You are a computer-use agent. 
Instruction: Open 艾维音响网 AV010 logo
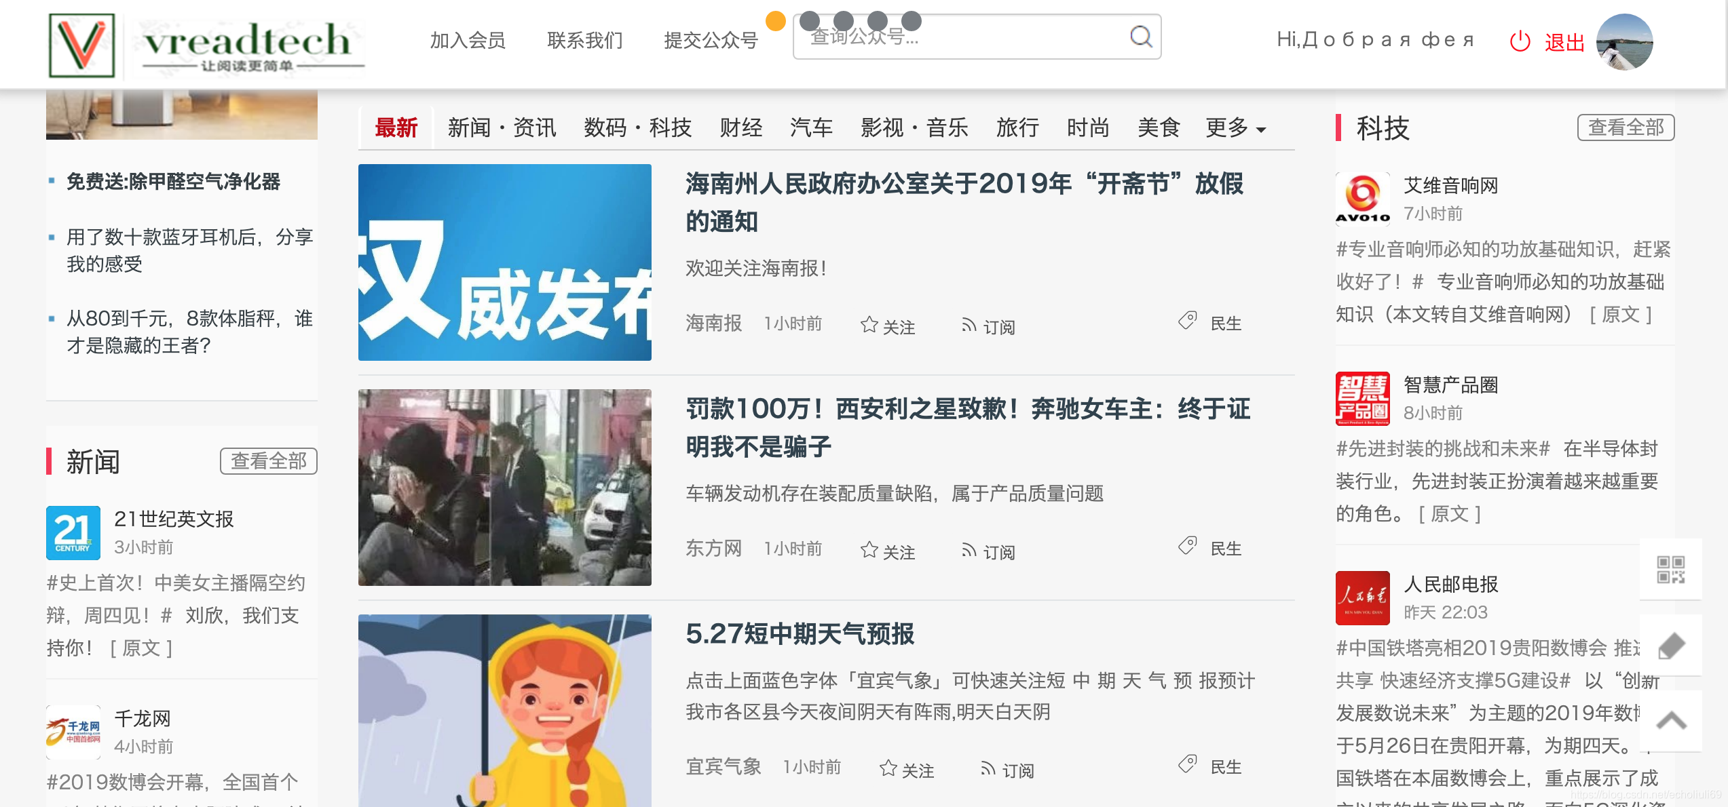click(x=1363, y=199)
